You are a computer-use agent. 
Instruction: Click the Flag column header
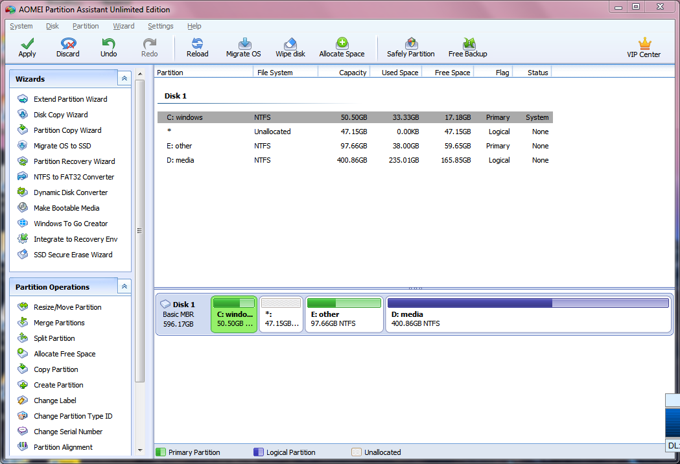tap(493, 73)
